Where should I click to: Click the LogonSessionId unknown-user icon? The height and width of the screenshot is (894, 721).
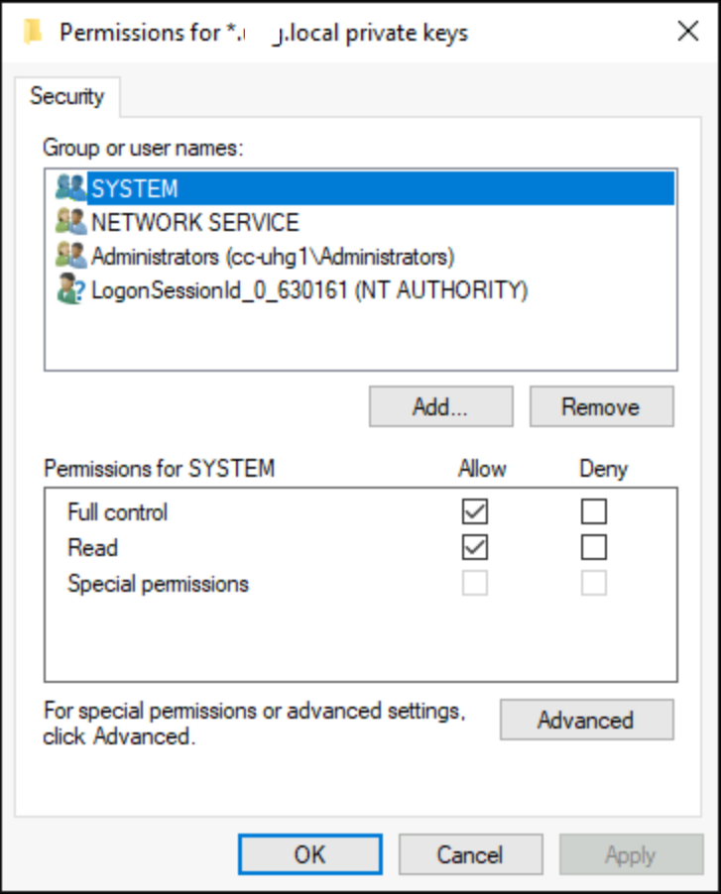(70, 289)
